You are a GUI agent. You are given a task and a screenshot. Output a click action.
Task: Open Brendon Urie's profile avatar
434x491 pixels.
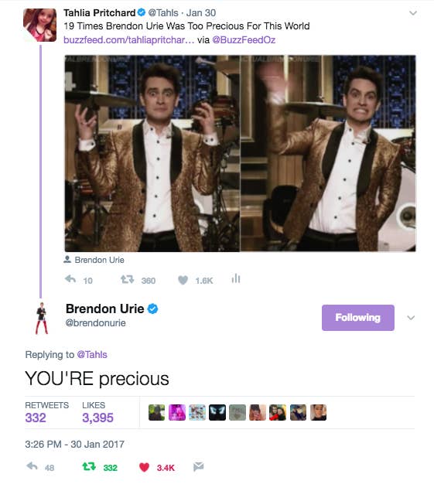[42, 318]
